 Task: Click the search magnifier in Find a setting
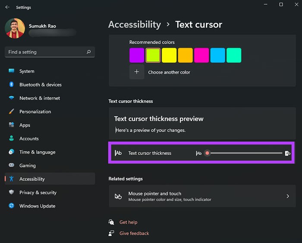point(88,52)
